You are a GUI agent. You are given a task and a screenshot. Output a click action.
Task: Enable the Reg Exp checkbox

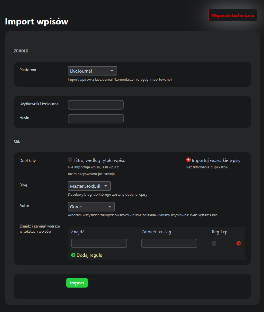click(214, 243)
